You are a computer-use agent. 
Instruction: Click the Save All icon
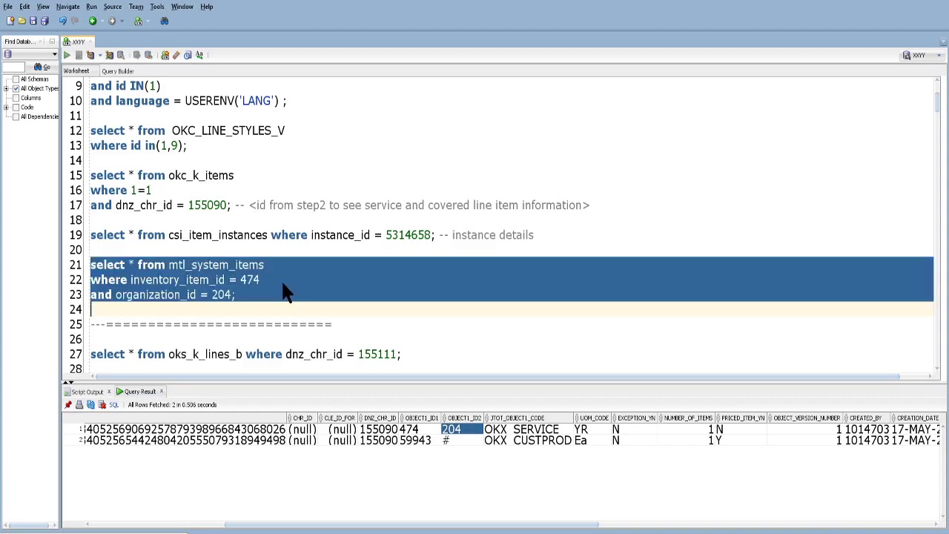pos(44,21)
